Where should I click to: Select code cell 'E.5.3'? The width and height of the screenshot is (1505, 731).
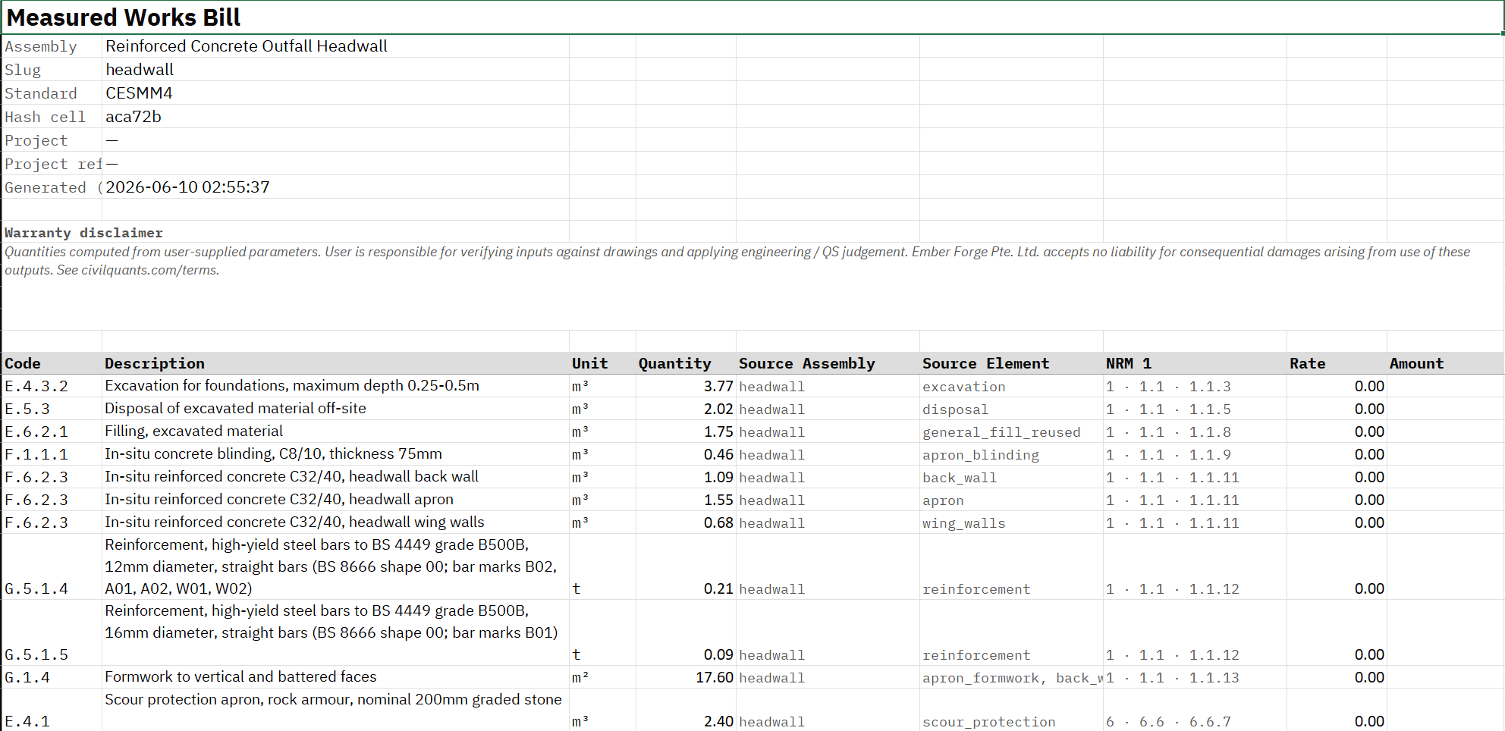tap(52, 409)
